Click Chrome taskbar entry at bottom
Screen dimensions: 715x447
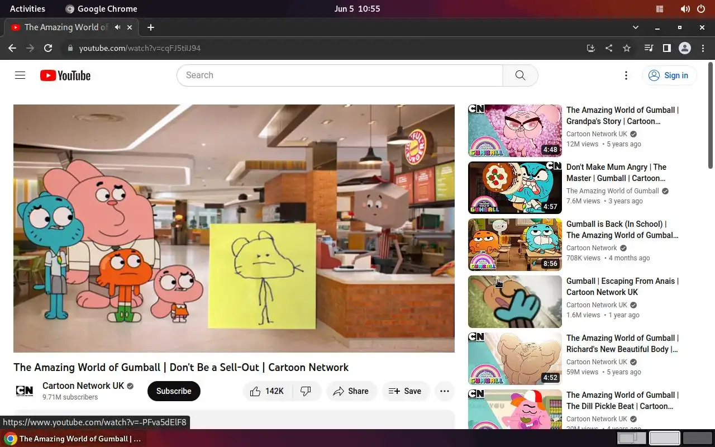pyautogui.click(x=73, y=439)
